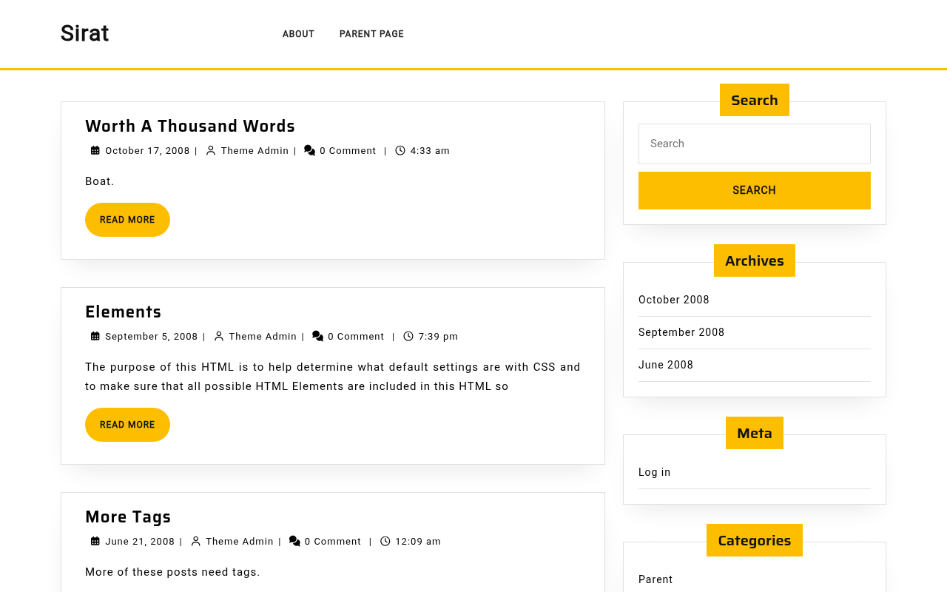Image resolution: width=947 pixels, height=592 pixels.
Task: Read more of Worth A Thousand Words post
Action: pyautogui.click(x=127, y=220)
